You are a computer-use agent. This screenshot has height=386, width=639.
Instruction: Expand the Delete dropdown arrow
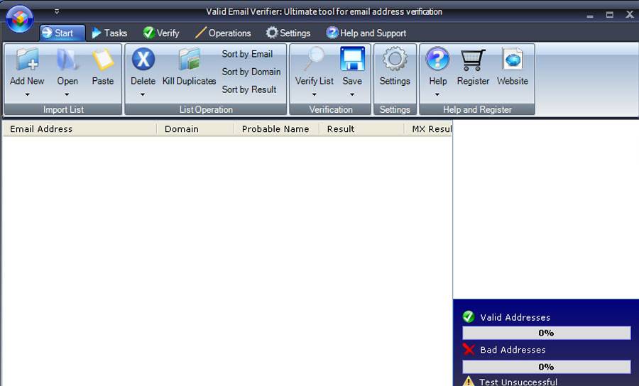143,94
